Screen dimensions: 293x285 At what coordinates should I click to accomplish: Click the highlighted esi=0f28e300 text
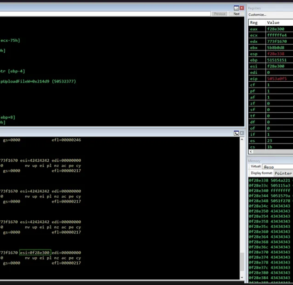click(35, 252)
